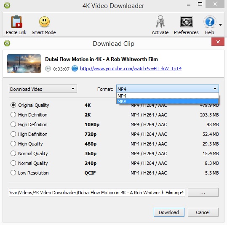The width and height of the screenshot is (227, 225).
Task: Minimize the 4K Video Downloader window
Action: point(189,5)
